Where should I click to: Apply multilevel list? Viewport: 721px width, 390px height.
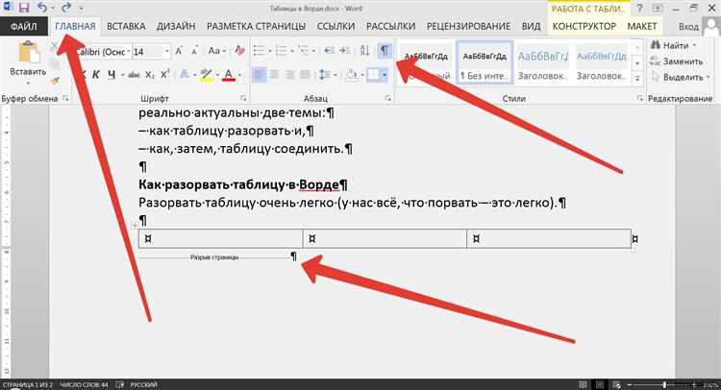303,51
